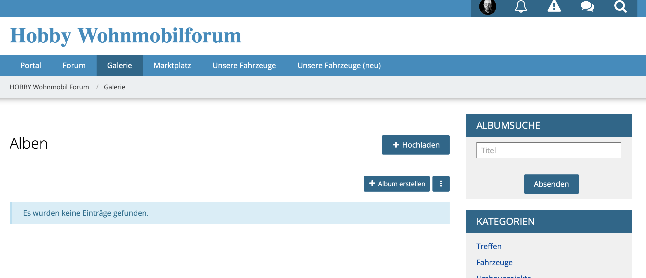The image size is (646, 278).
Task: Open the user profile avatar menu
Action: (487, 7)
